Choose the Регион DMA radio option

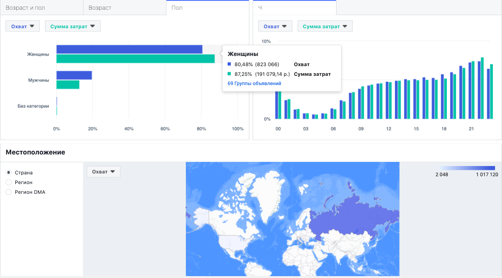9,192
